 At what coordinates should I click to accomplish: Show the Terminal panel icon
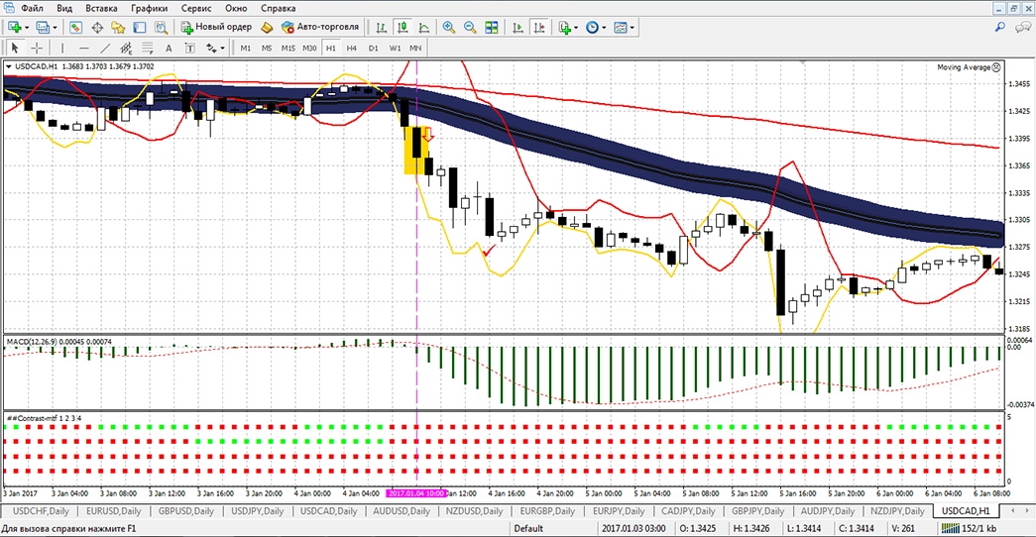pyautogui.click(x=140, y=27)
